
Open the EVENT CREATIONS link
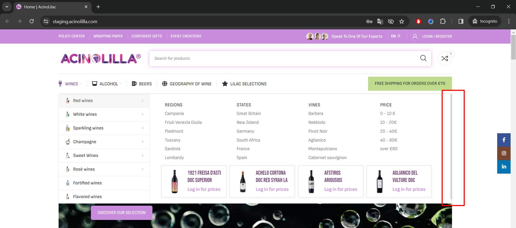click(x=186, y=36)
